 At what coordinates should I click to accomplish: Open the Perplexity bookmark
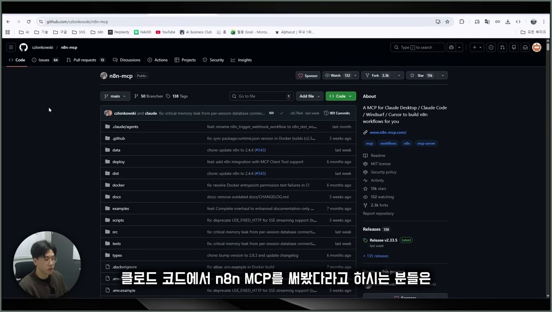pyautogui.click(x=119, y=32)
